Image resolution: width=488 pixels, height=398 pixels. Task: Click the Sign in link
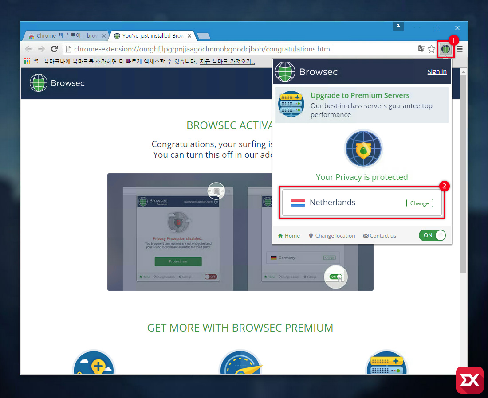pos(437,71)
